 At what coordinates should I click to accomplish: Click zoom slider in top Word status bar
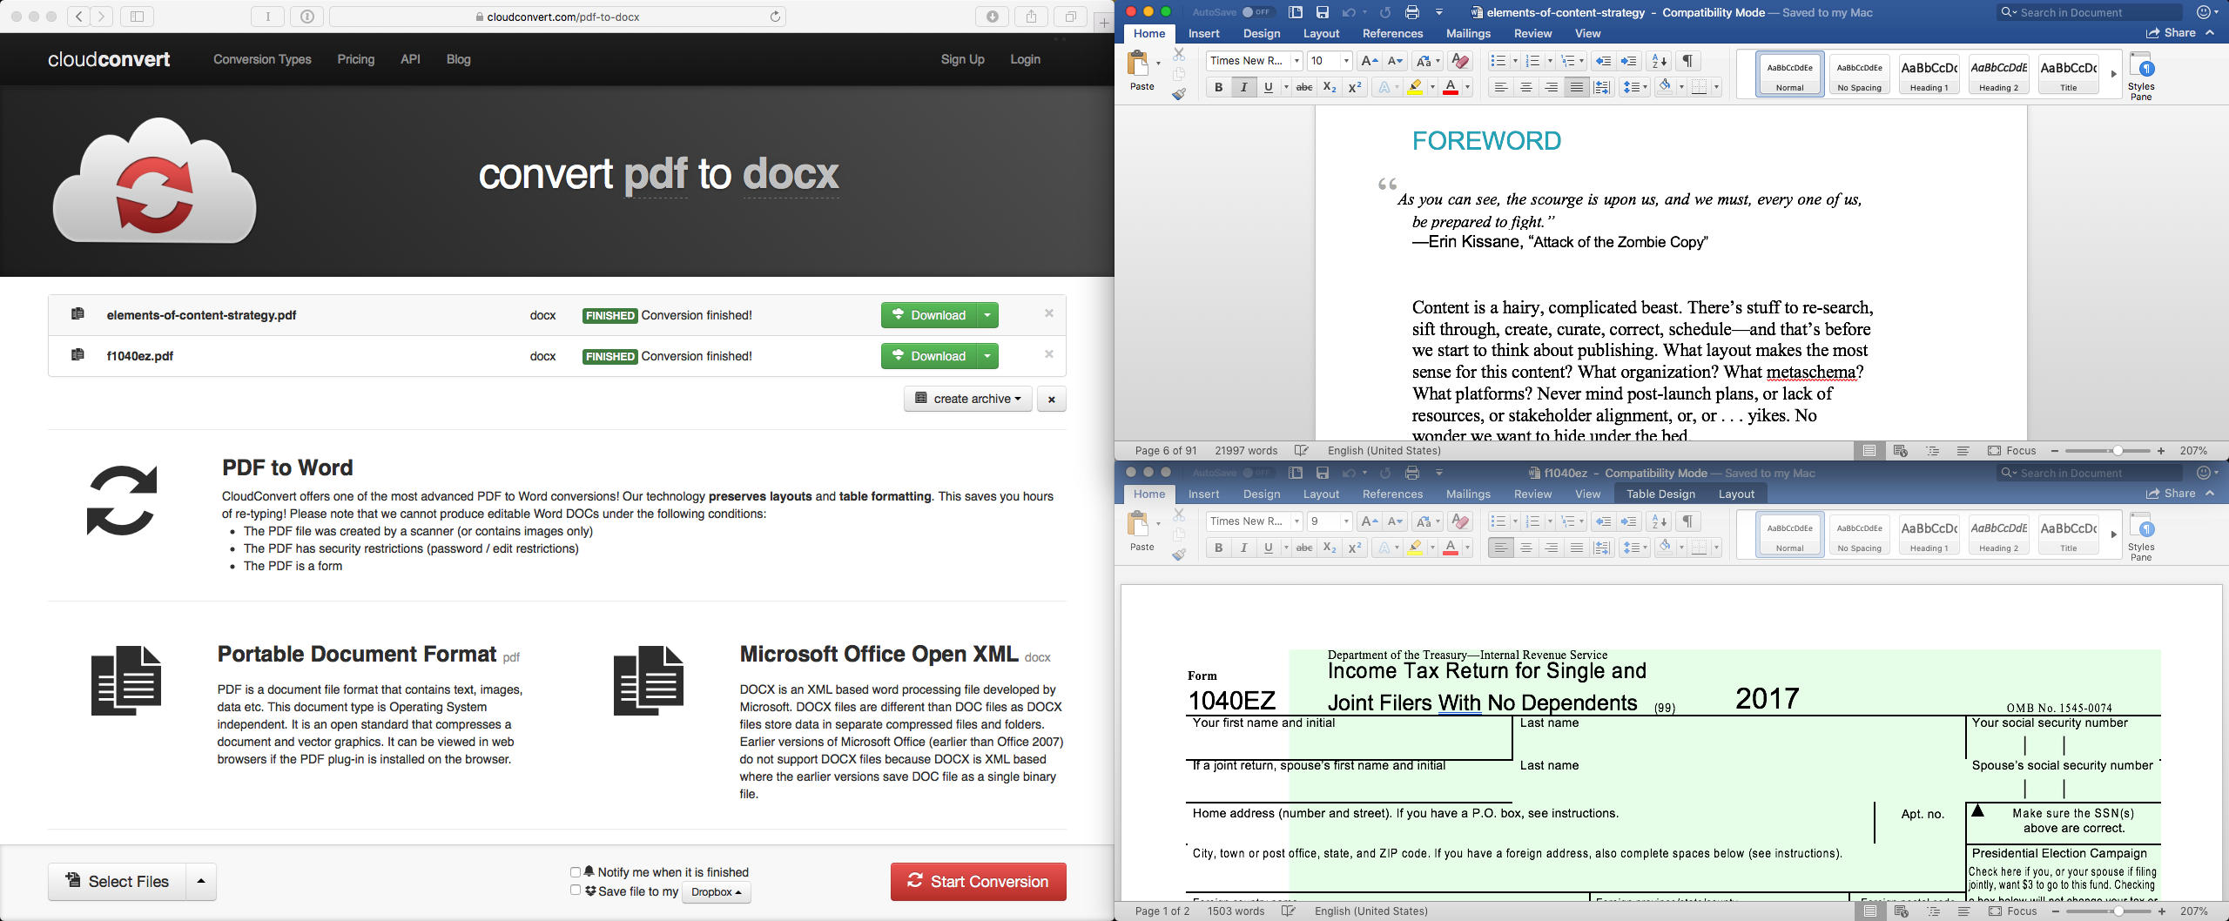tap(2107, 451)
